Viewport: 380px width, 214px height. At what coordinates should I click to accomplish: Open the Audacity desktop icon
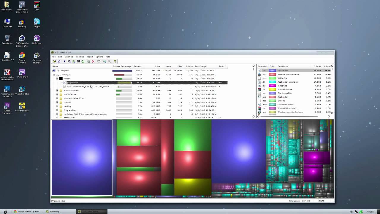pyautogui.click(x=22, y=23)
